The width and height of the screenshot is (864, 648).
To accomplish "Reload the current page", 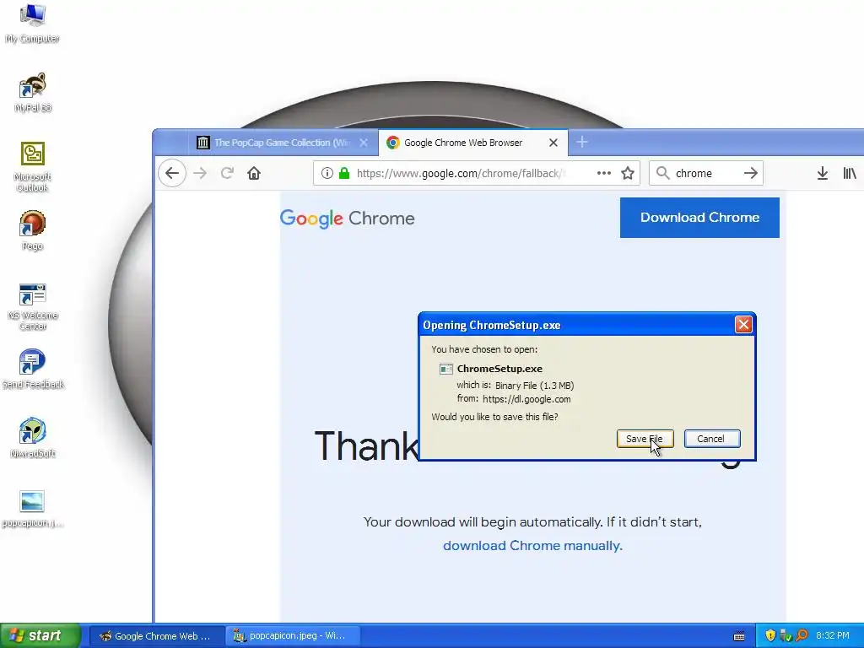I will click(x=227, y=173).
